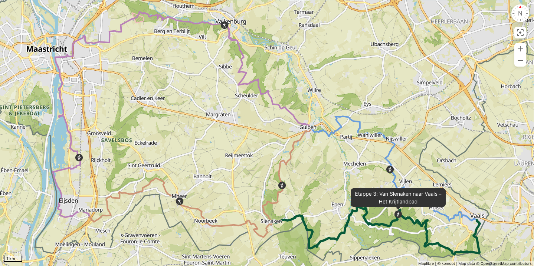
Task: Click the 1 km scale bar
Action: point(13,259)
